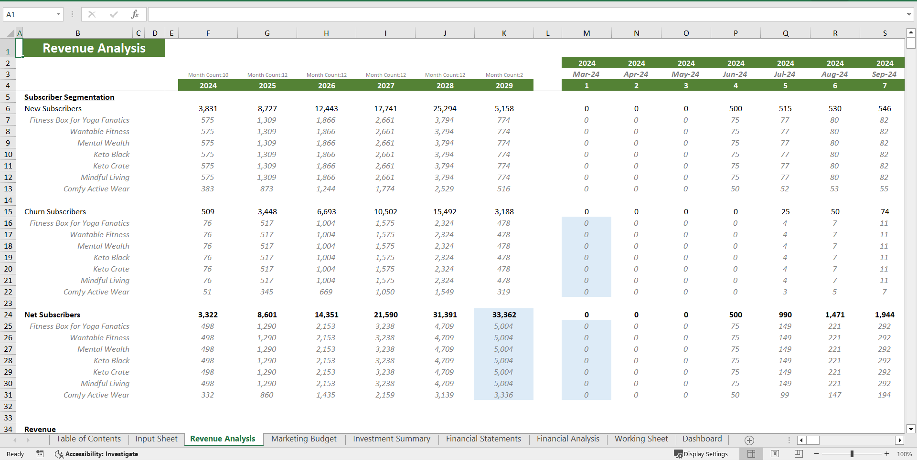Click the Mar-24 month header cell
Viewport: 917px width, 461px height.
586,74
